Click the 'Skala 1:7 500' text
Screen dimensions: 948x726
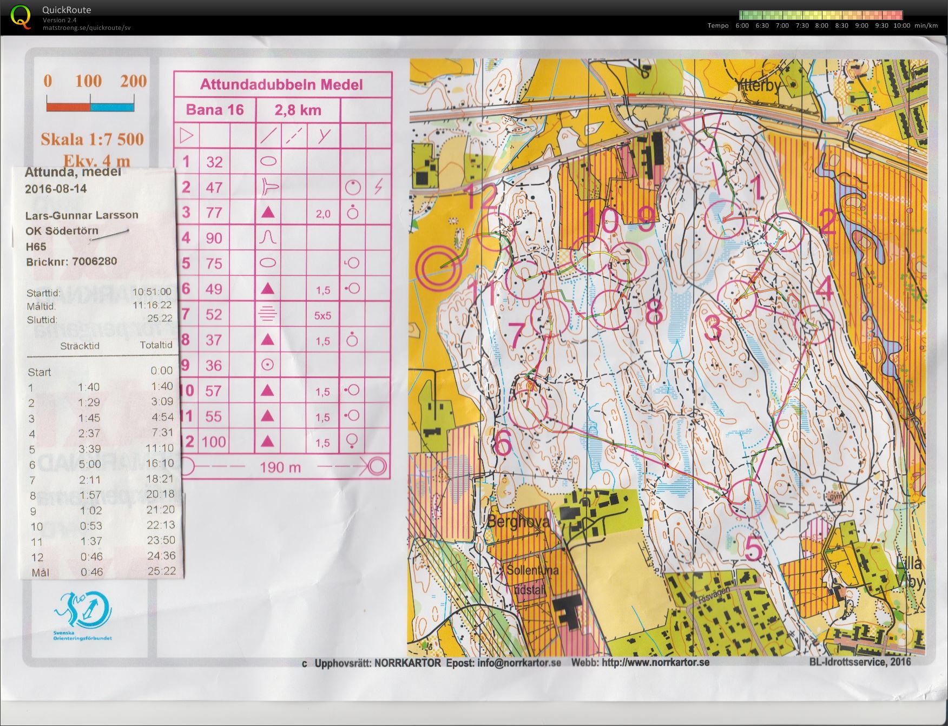point(92,139)
